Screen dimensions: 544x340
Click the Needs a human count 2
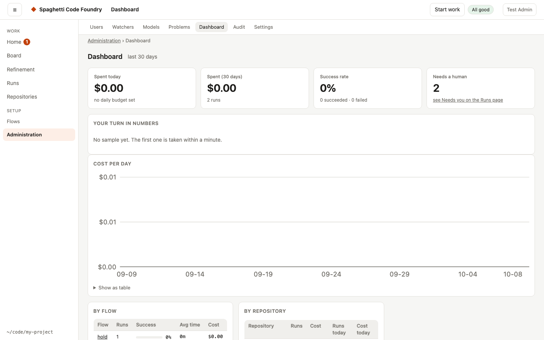436,88
